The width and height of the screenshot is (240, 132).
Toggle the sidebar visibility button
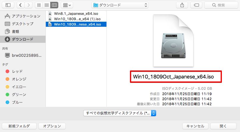click(8, 5)
